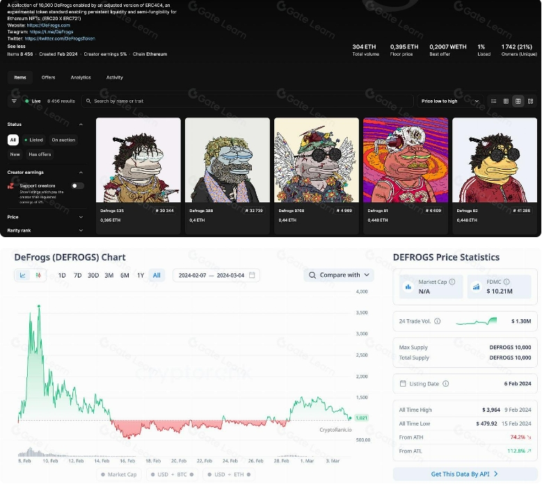
Task: Switch to mosaic layout view icon
Action: [530, 102]
